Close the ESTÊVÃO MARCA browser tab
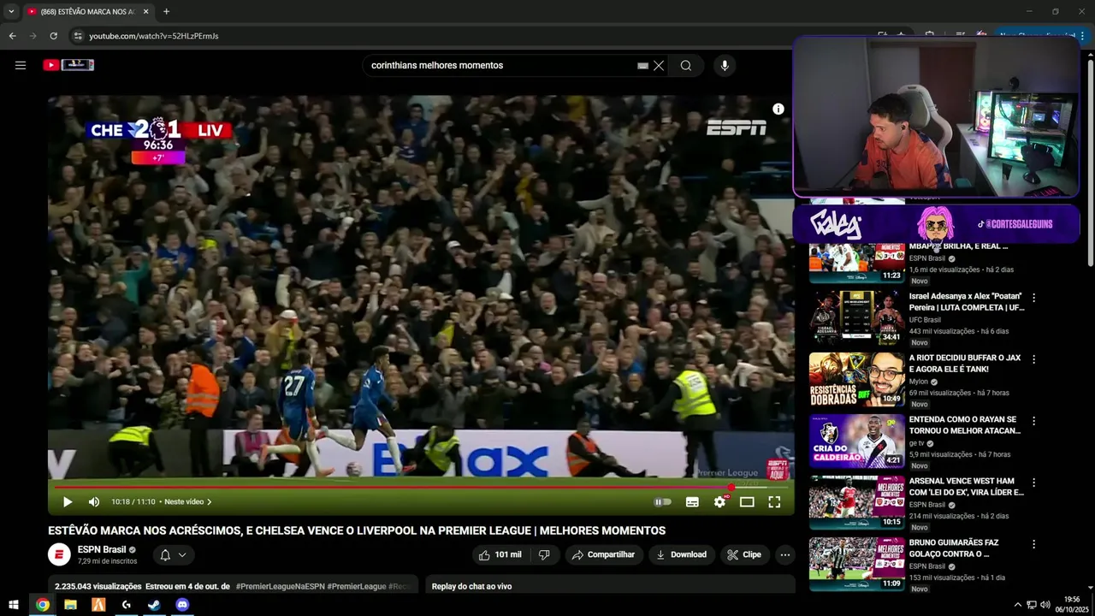Screen dimensions: 1095x616 pyautogui.click(x=146, y=12)
